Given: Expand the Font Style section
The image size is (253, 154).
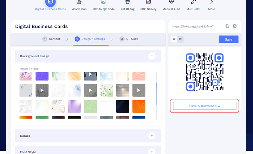Looking at the screenshot, I should [152, 152].
